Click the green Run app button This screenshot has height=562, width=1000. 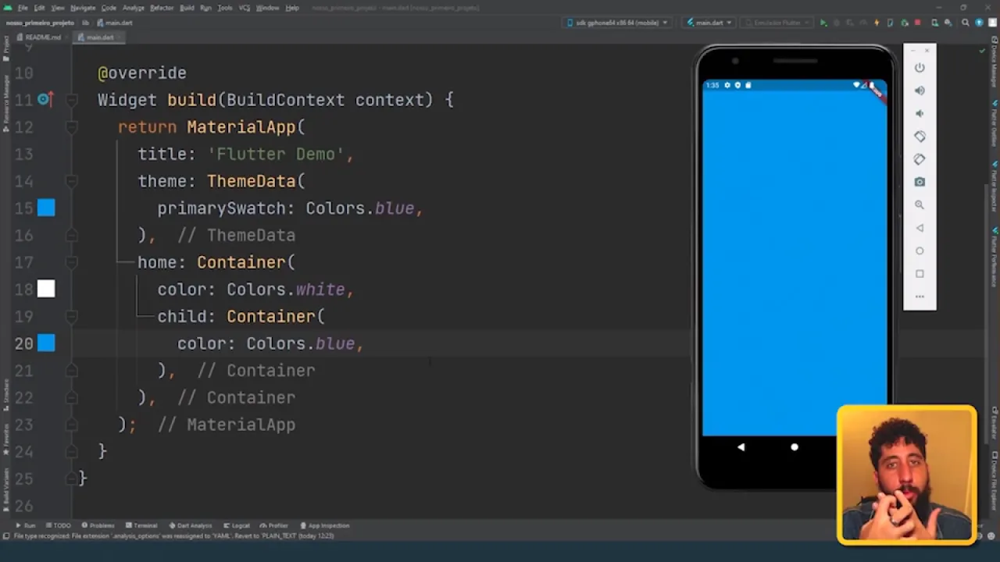(x=823, y=23)
